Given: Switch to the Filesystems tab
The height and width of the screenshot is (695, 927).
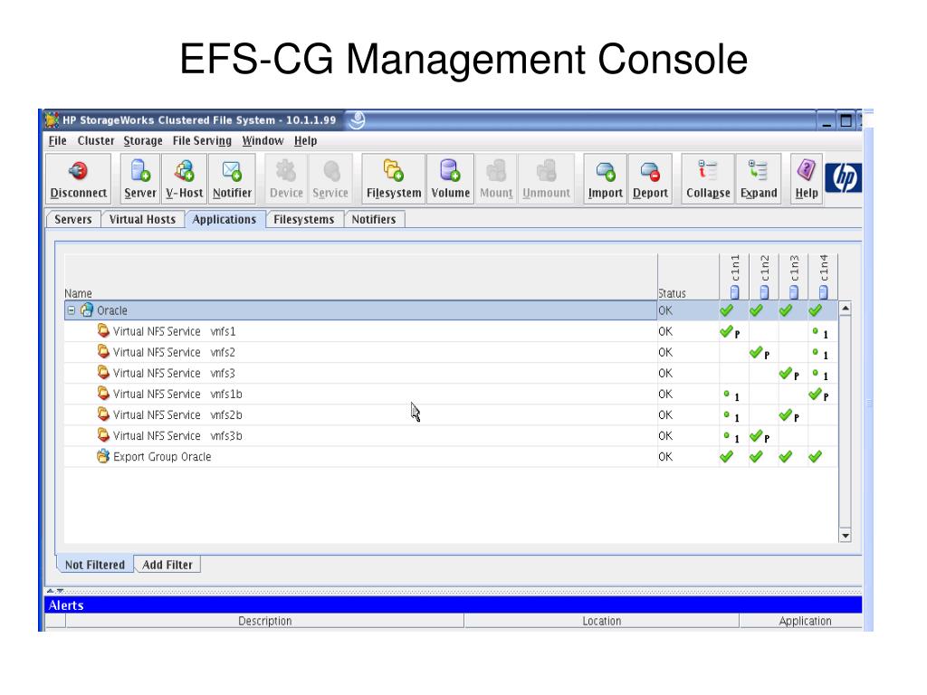Looking at the screenshot, I should tap(304, 219).
